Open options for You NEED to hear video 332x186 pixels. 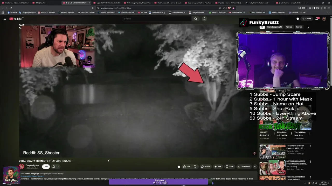coord(309,134)
